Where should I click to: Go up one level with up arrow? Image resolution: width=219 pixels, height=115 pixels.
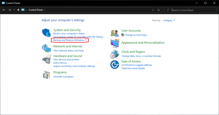(x=18, y=10)
